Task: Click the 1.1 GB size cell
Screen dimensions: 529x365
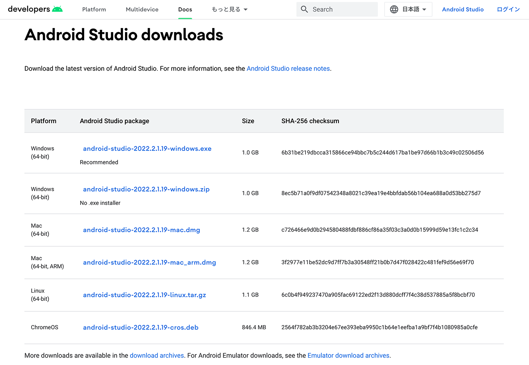Action: point(250,295)
